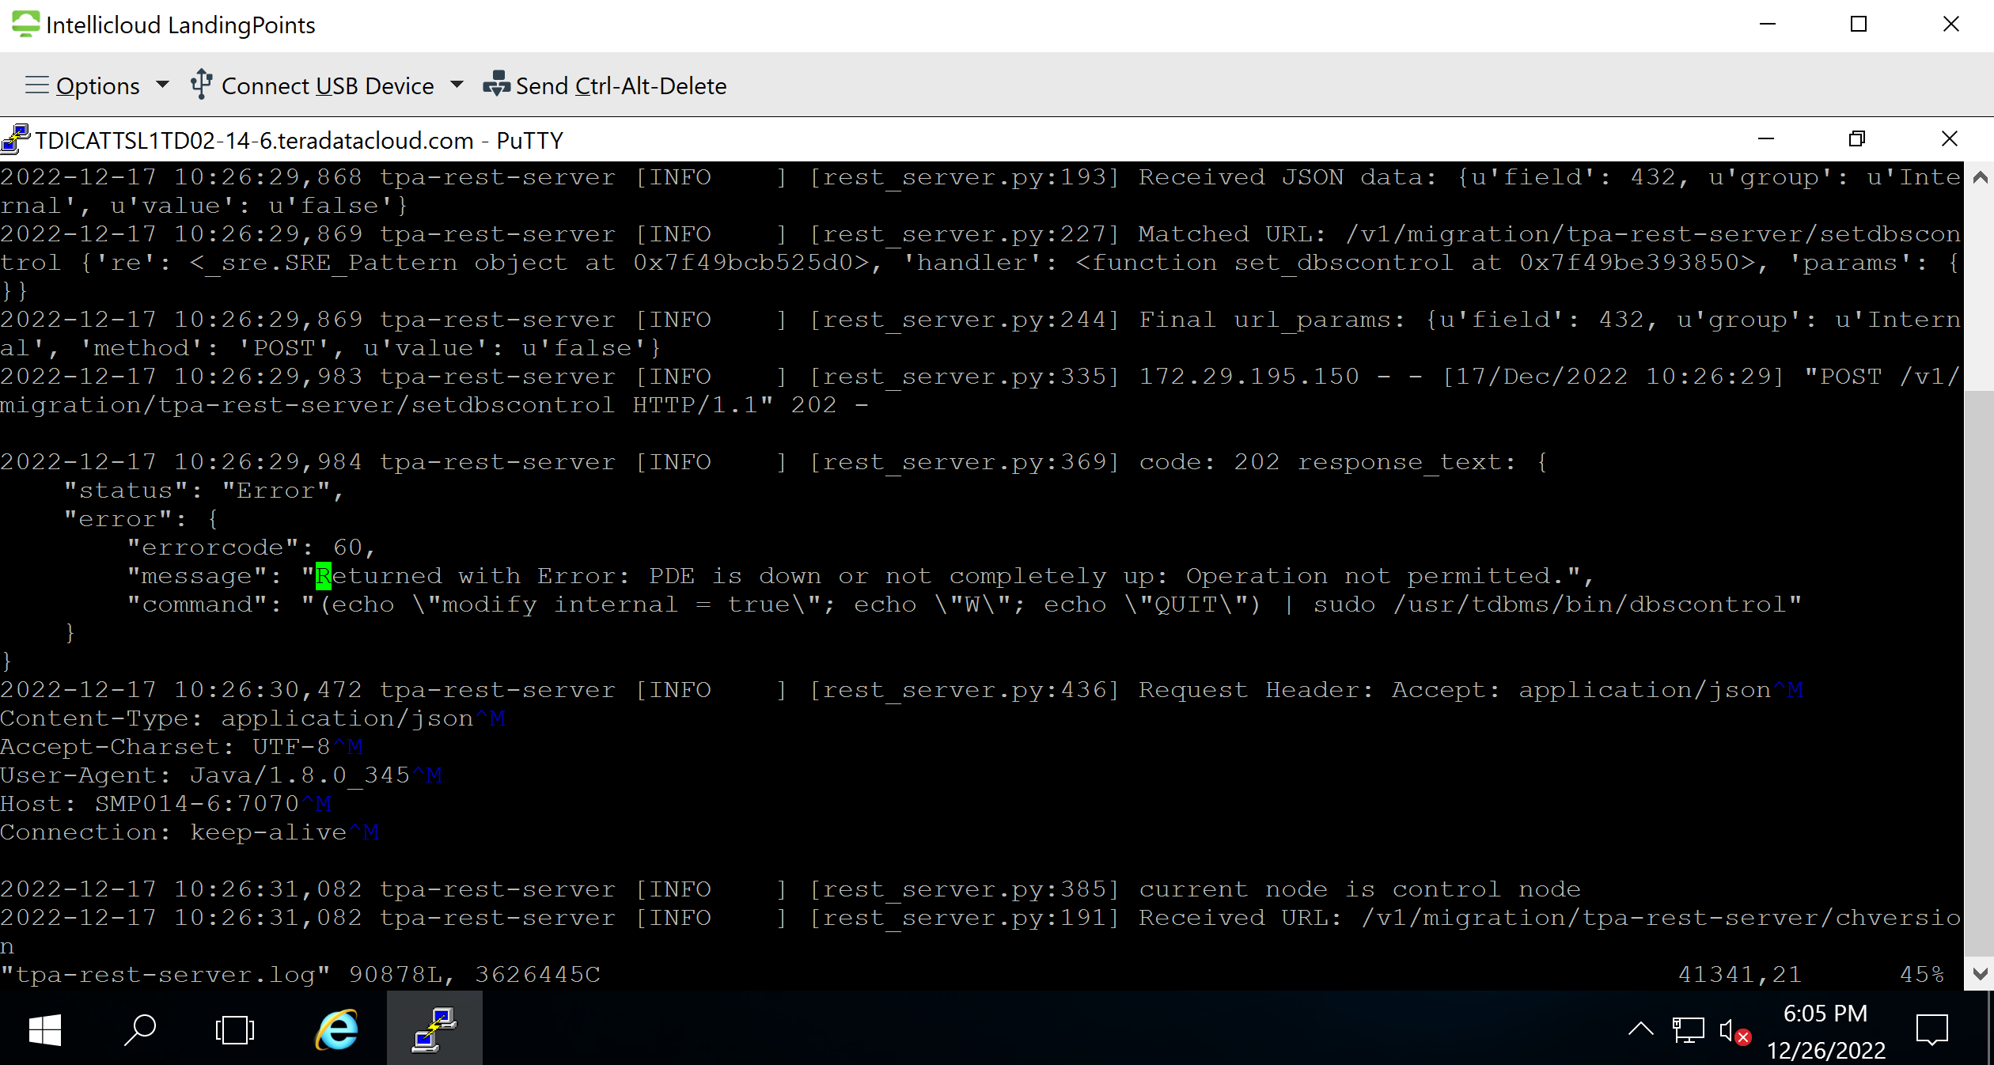Launch Internet Explorer from the taskbar
Viewport: 1994px width, 1065px height.
pos(337,1030)
